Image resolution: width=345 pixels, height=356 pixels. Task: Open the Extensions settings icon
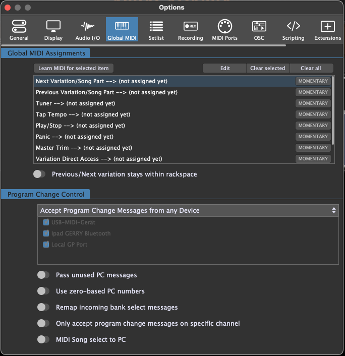pos(327,30)
